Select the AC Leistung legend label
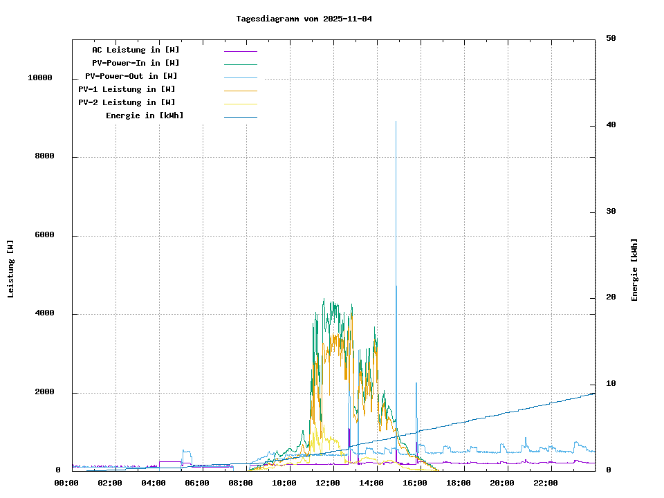Image resolution: width=664 pixels, height=498 pixels. pos(136,50)
